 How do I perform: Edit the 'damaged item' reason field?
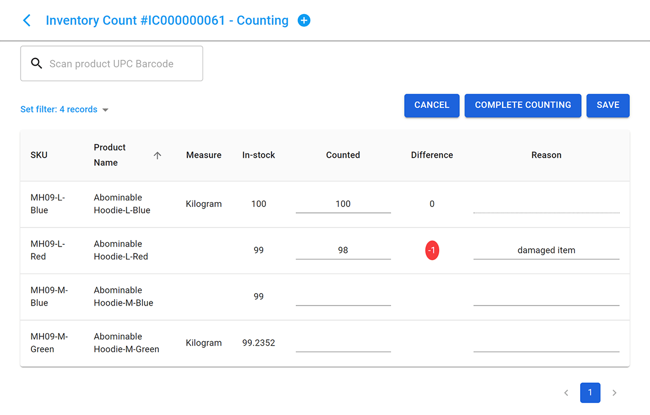point(546,250)
